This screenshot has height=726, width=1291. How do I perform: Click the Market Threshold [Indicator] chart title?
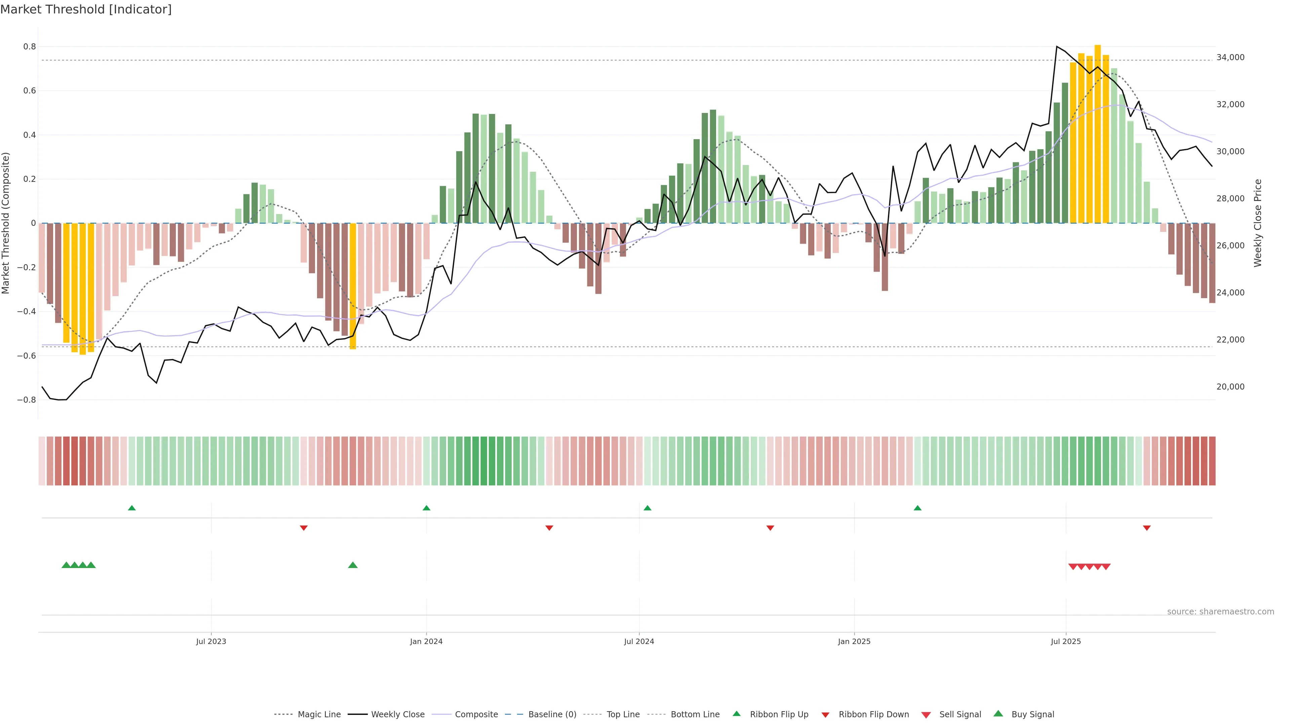click(x=86, y=9)
